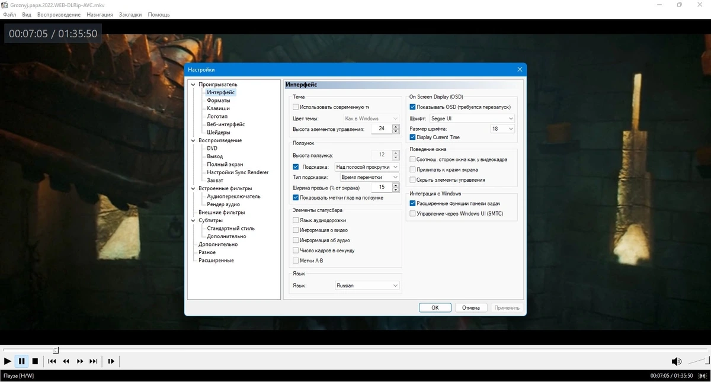Select Клавиши in settings tree
The width and height of the screenshot is (711, 382).
[219, 108]
